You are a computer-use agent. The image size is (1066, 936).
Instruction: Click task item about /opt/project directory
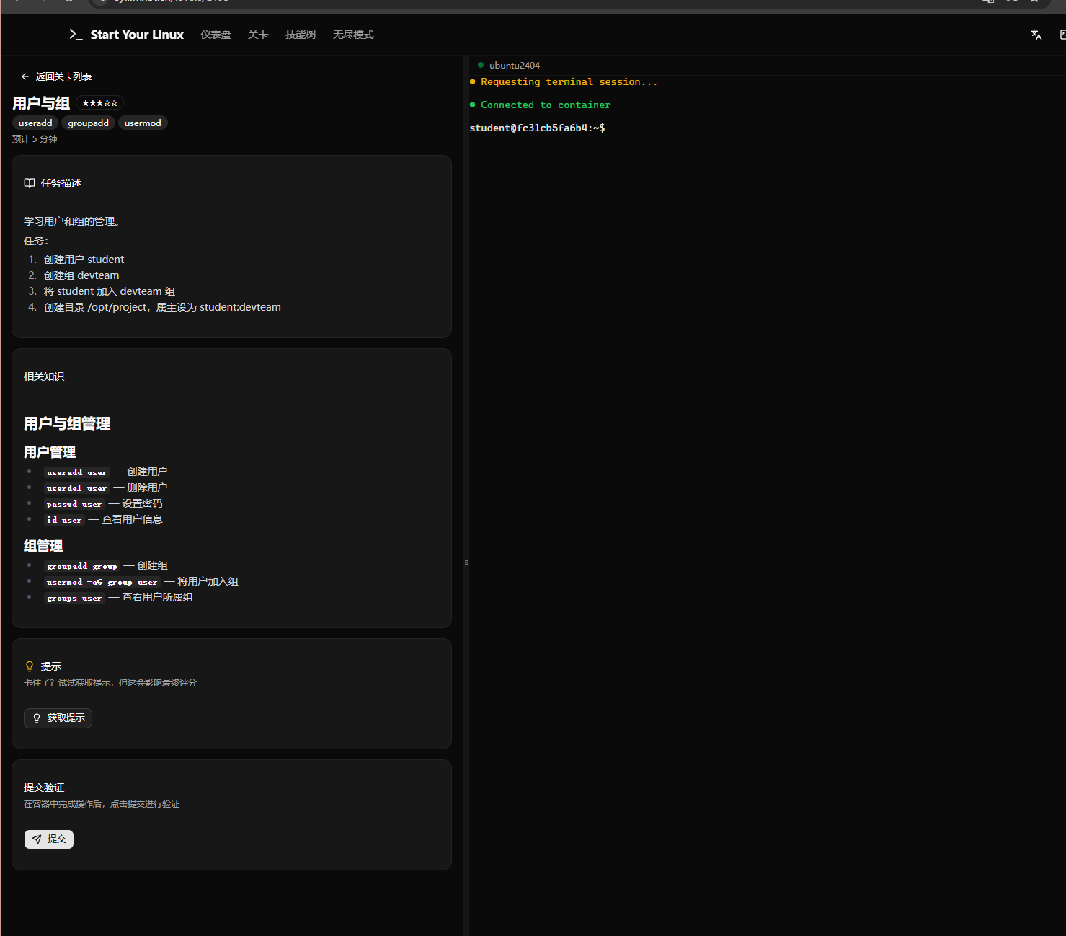[162, 307]
